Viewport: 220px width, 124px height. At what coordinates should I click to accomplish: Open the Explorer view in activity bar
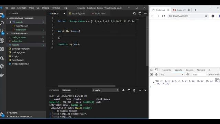click(x=2, y=15)
